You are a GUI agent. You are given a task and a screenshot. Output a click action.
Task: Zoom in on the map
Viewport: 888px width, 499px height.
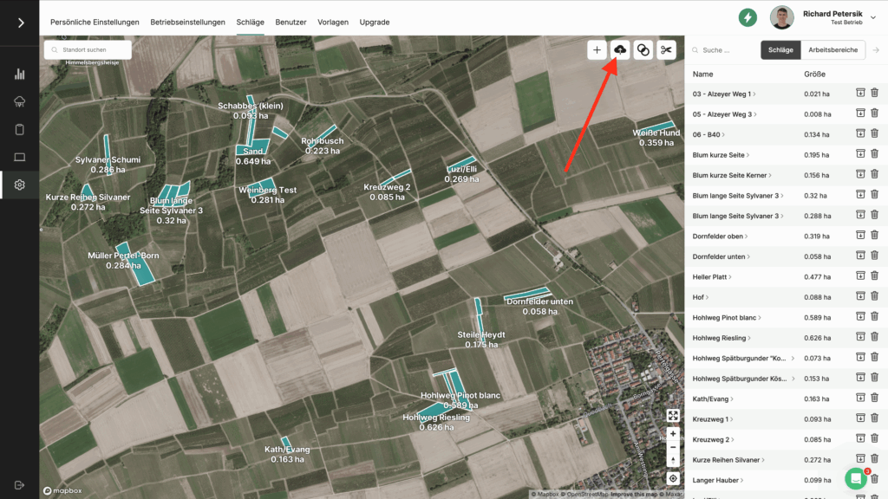(x=673, y=433)
